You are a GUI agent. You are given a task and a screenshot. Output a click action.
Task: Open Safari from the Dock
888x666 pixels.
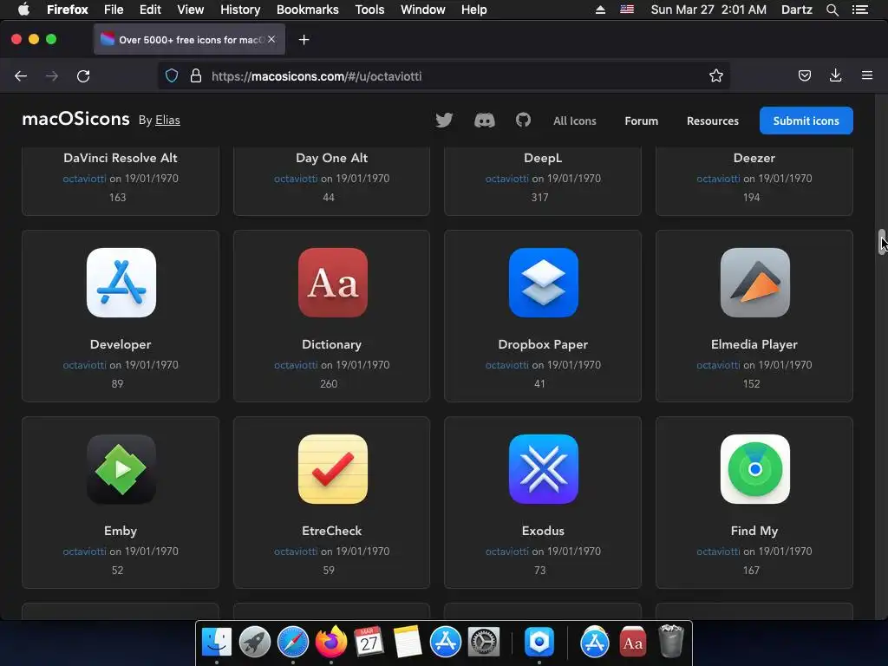(293, 642)
